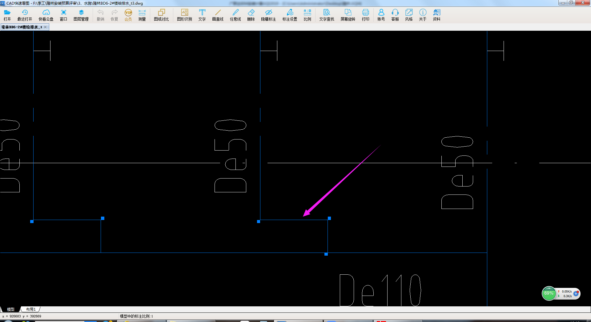Open the 比例 scale tool

click(x=307, y=15)
